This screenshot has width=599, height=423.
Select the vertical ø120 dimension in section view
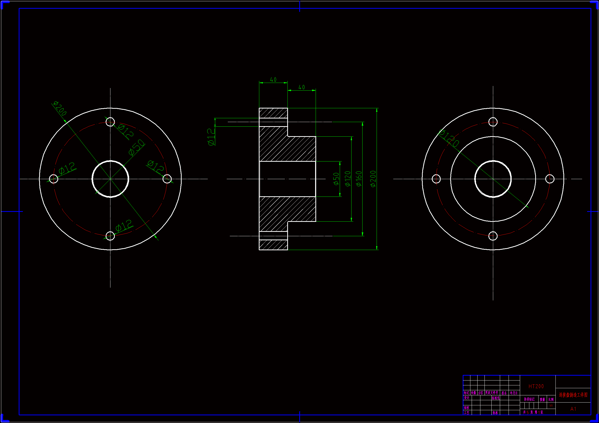click(347, 179)
